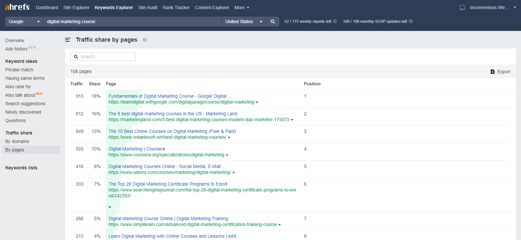Open Also rank for report

point(18,87)
